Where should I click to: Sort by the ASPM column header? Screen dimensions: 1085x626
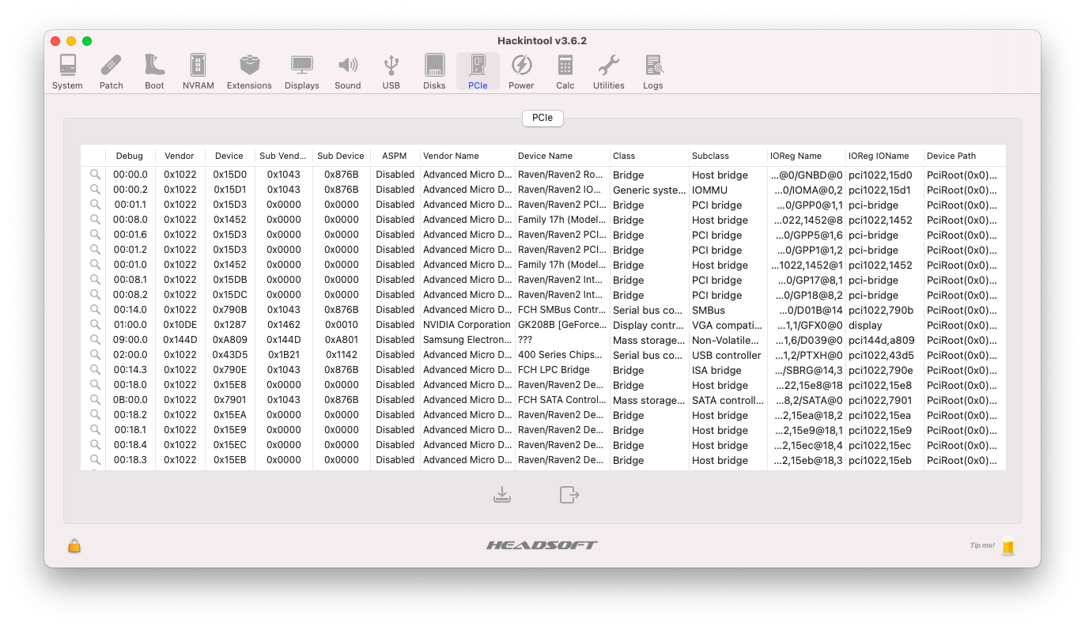tap(395, 156)
